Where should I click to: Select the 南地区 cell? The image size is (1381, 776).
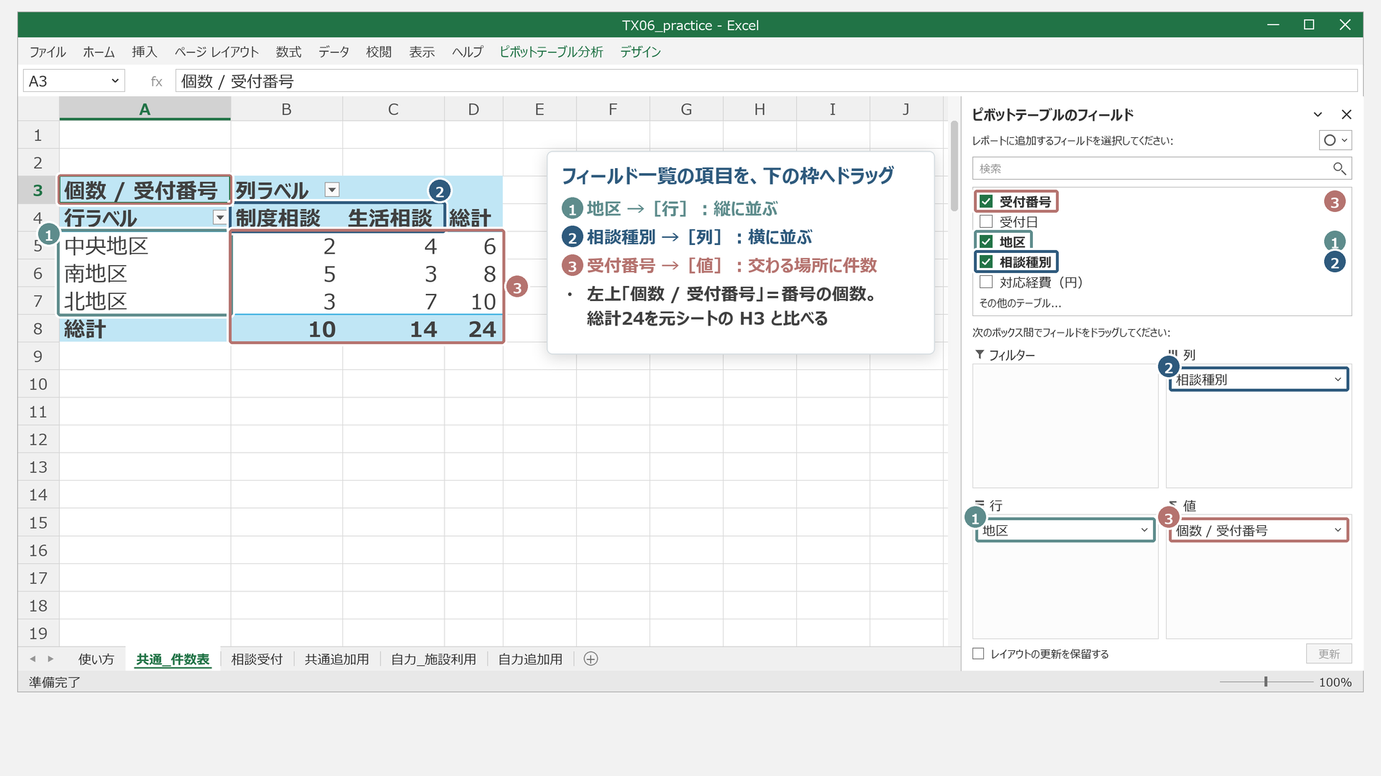(x=144, y=274)
